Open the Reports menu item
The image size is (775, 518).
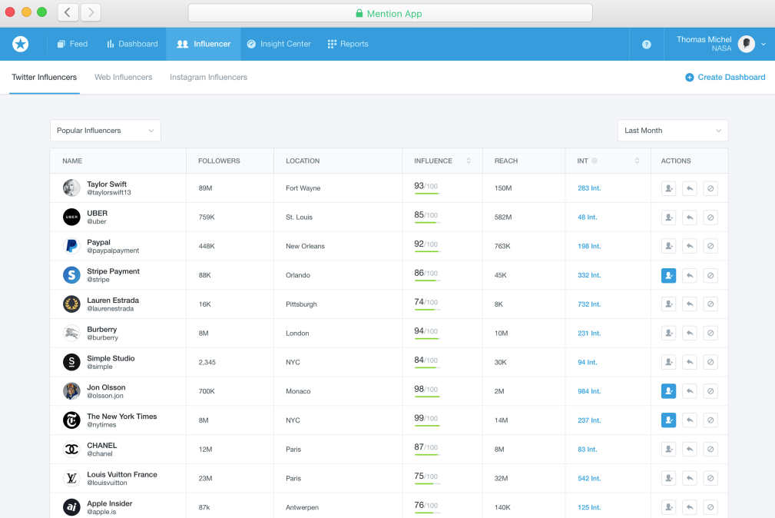pos(348,44)
